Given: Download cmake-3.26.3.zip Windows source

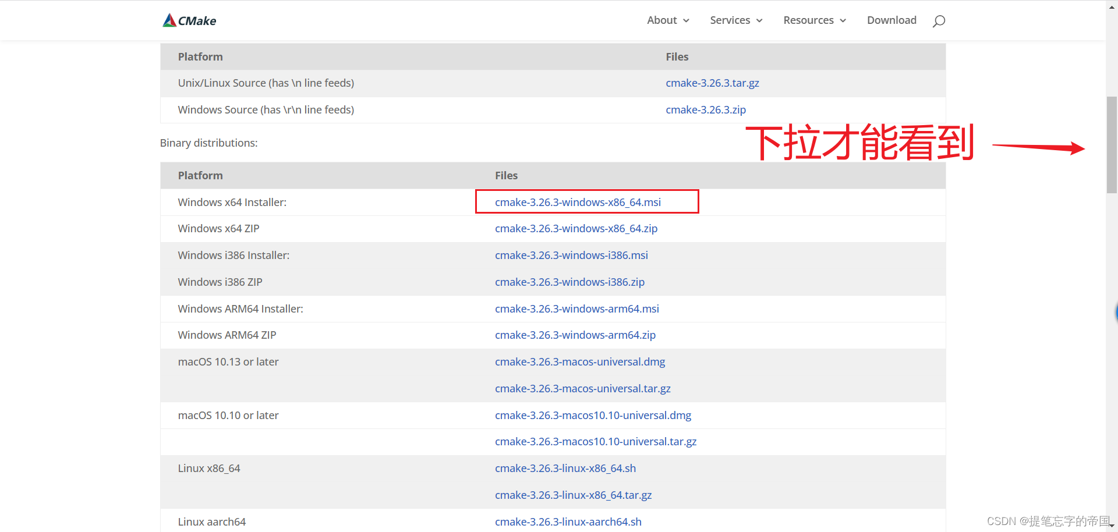Looking at the screenshot, I should 706,110.
